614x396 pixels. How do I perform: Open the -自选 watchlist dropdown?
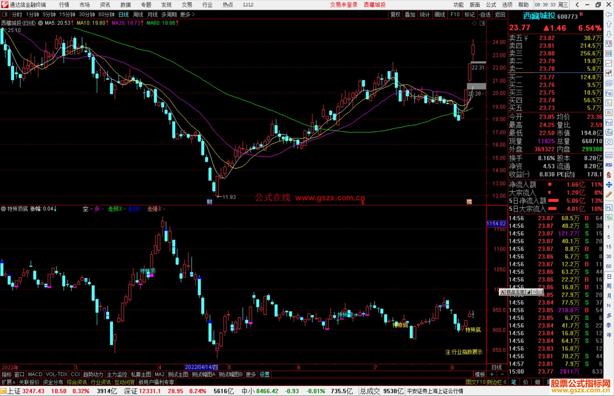[x=484, y=14]
